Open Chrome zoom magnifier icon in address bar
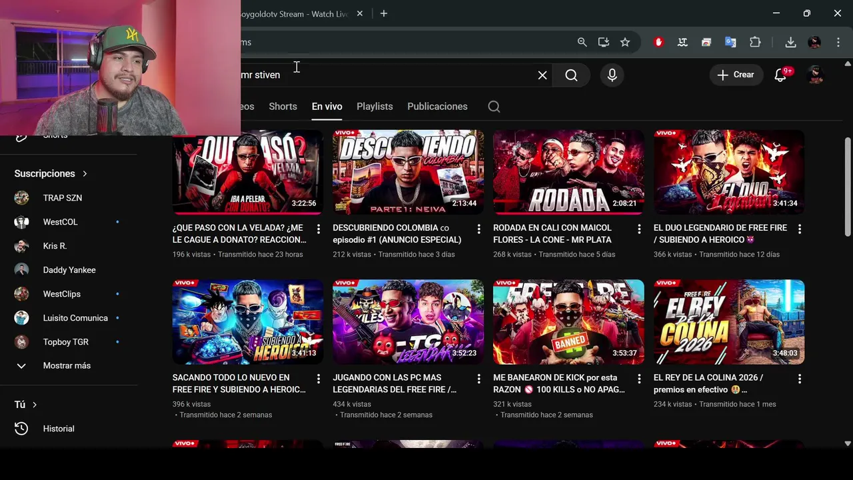The height and width of the screenshot is (480, 853). coord(582,42)
